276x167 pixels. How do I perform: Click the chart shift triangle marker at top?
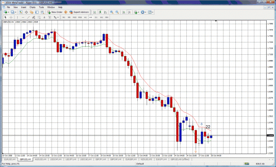pyautogui.click(x=216, y=21)
